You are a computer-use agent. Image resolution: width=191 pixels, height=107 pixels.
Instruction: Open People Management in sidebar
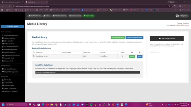point(11,35)
